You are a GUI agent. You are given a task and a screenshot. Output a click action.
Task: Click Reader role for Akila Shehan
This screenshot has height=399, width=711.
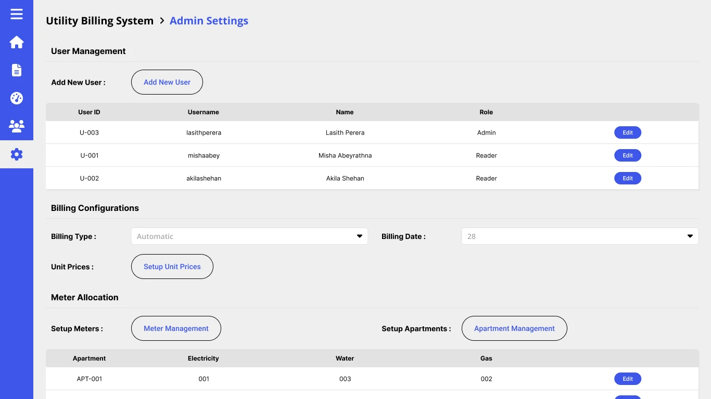[486, 178]
